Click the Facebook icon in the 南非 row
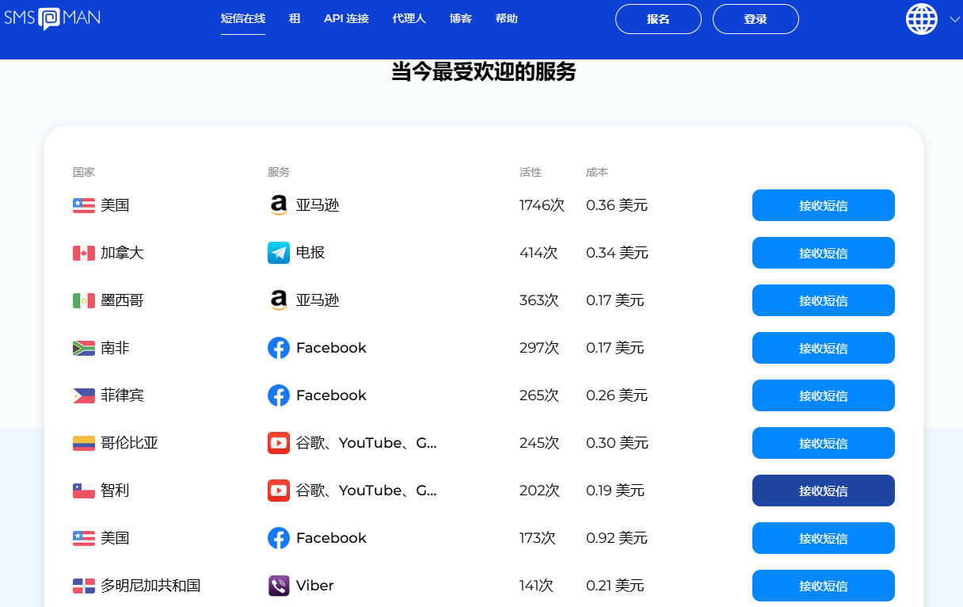 tap(279, 348)
